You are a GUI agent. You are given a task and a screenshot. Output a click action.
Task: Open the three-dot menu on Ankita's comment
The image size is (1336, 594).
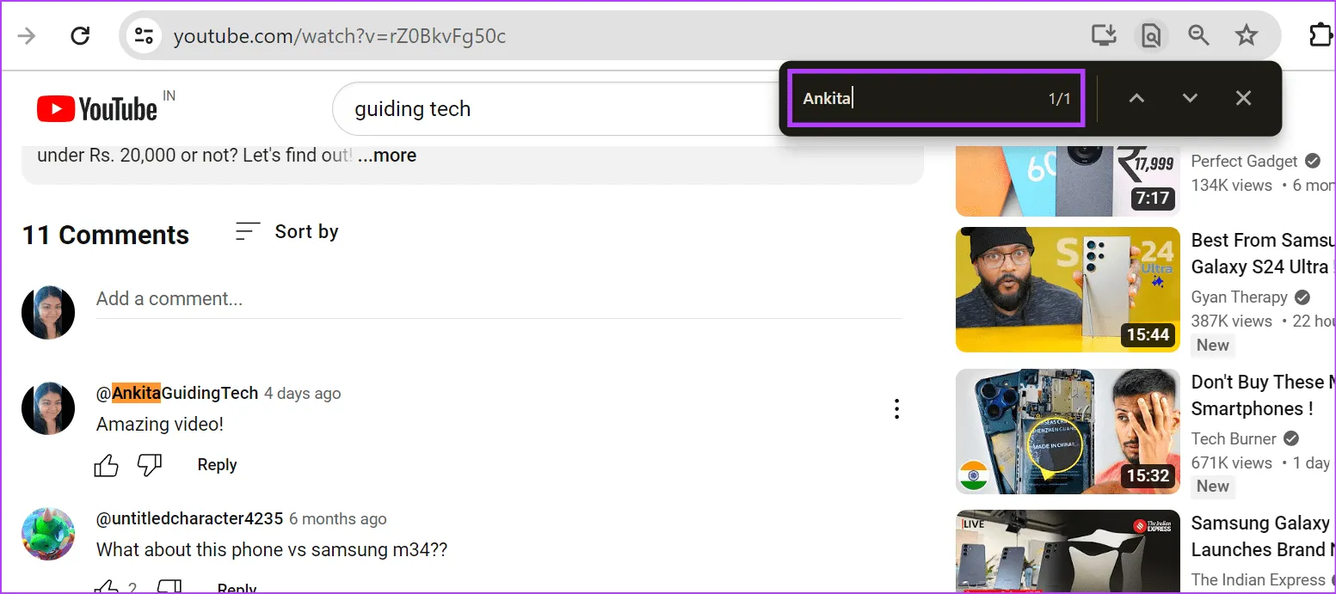[x=896, y=409]
